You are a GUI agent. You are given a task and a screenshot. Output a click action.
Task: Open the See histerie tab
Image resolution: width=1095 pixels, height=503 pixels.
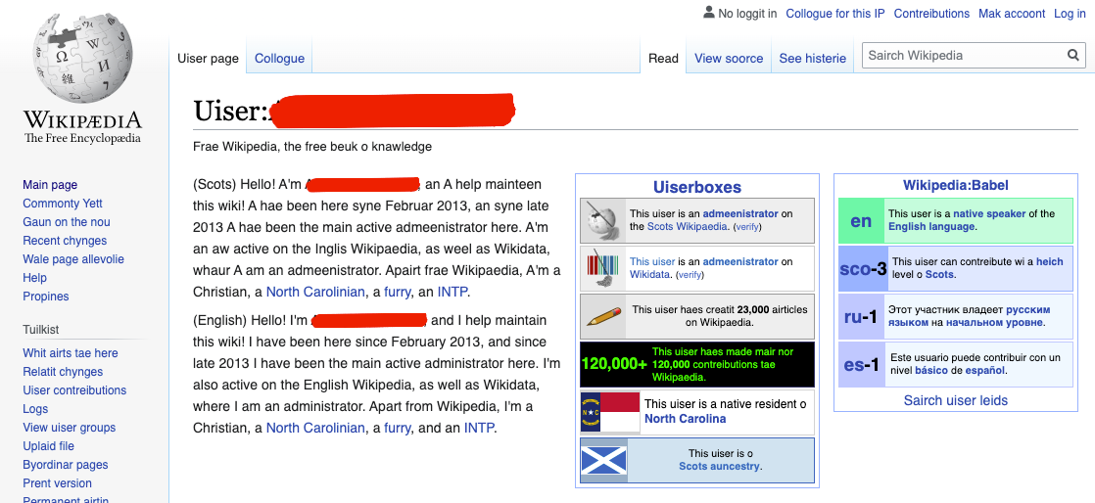point(812,59)
